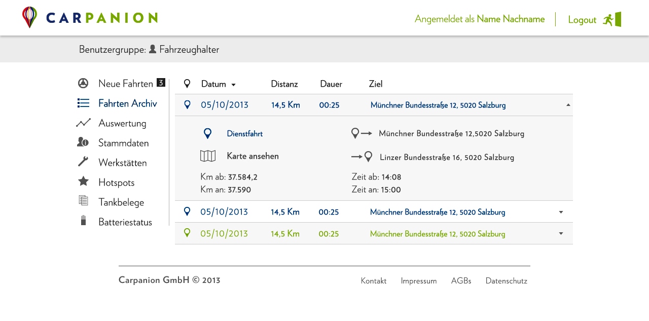Click the chart line icon beside Auswertung
The width and height of the screenshot is (649, 321).
click(x=83, y=123)
